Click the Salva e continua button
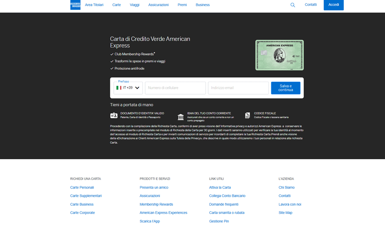 pos(286,88)
